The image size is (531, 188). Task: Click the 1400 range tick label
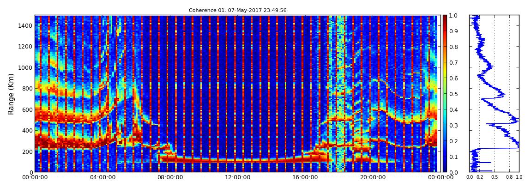point(25,25)
